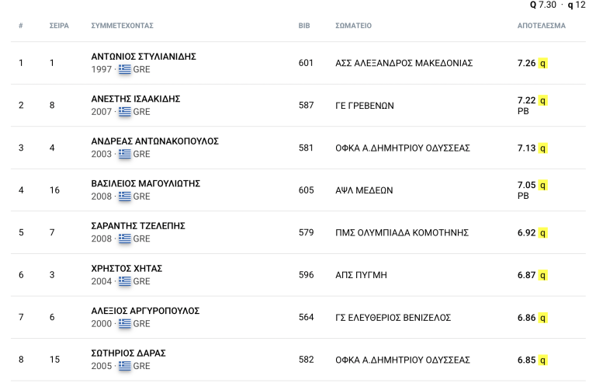
Task: Click club ΠΜΣ ΟΛΥΜΠΙΑΔΑ ΚΟΜΟΤΗΝΗΣ
Action: (402, 232)
